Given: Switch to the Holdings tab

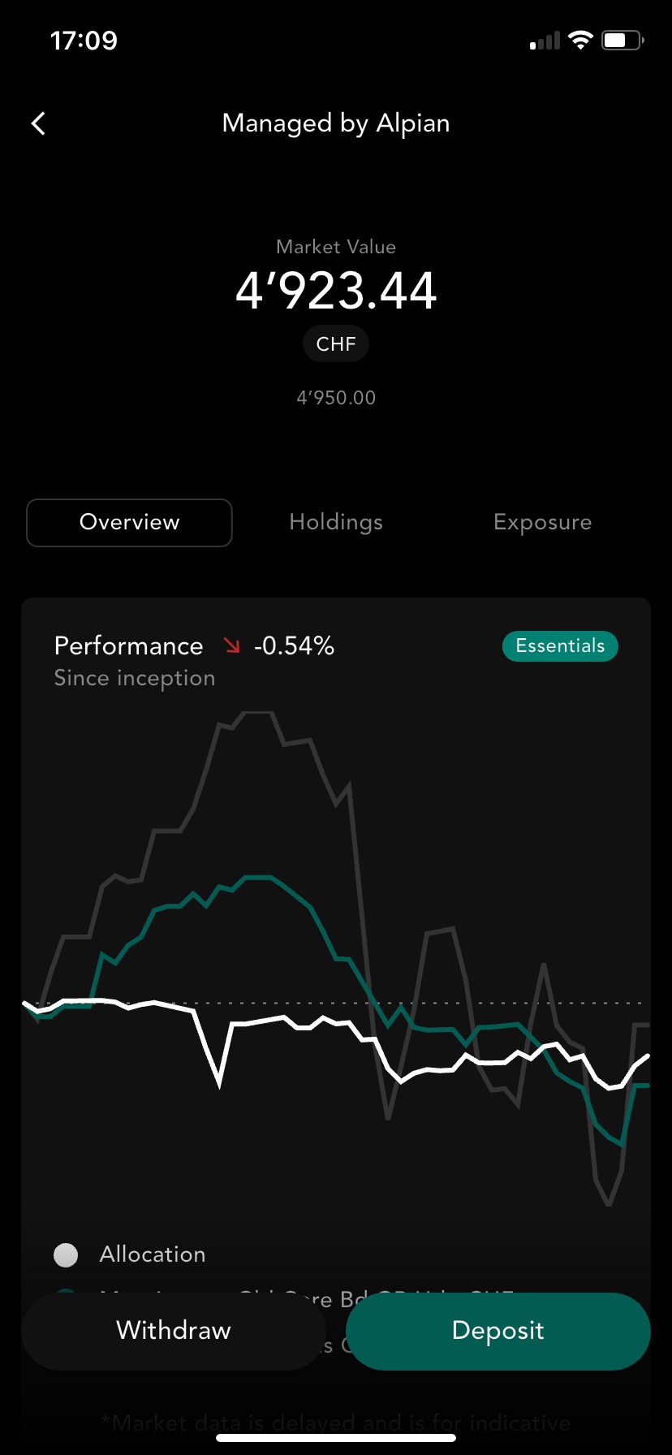Looking at the screenshot, I should point(336,522).
